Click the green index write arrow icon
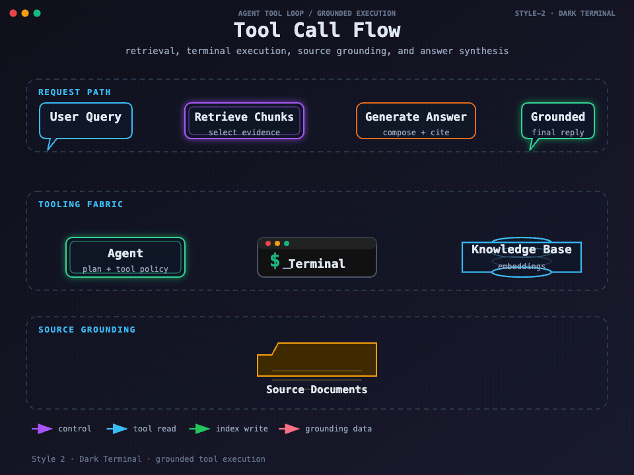Viewport: 634px width, 475px height. tap(199, 429)
